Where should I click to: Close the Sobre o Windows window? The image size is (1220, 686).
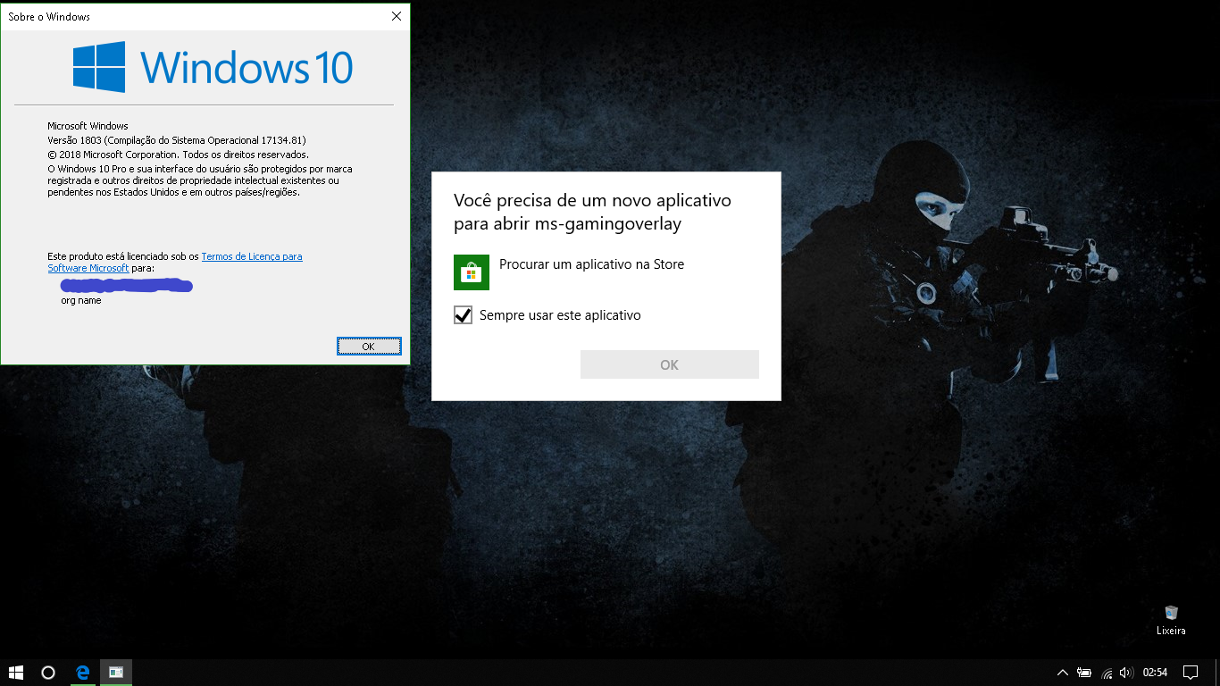[397, 16]
